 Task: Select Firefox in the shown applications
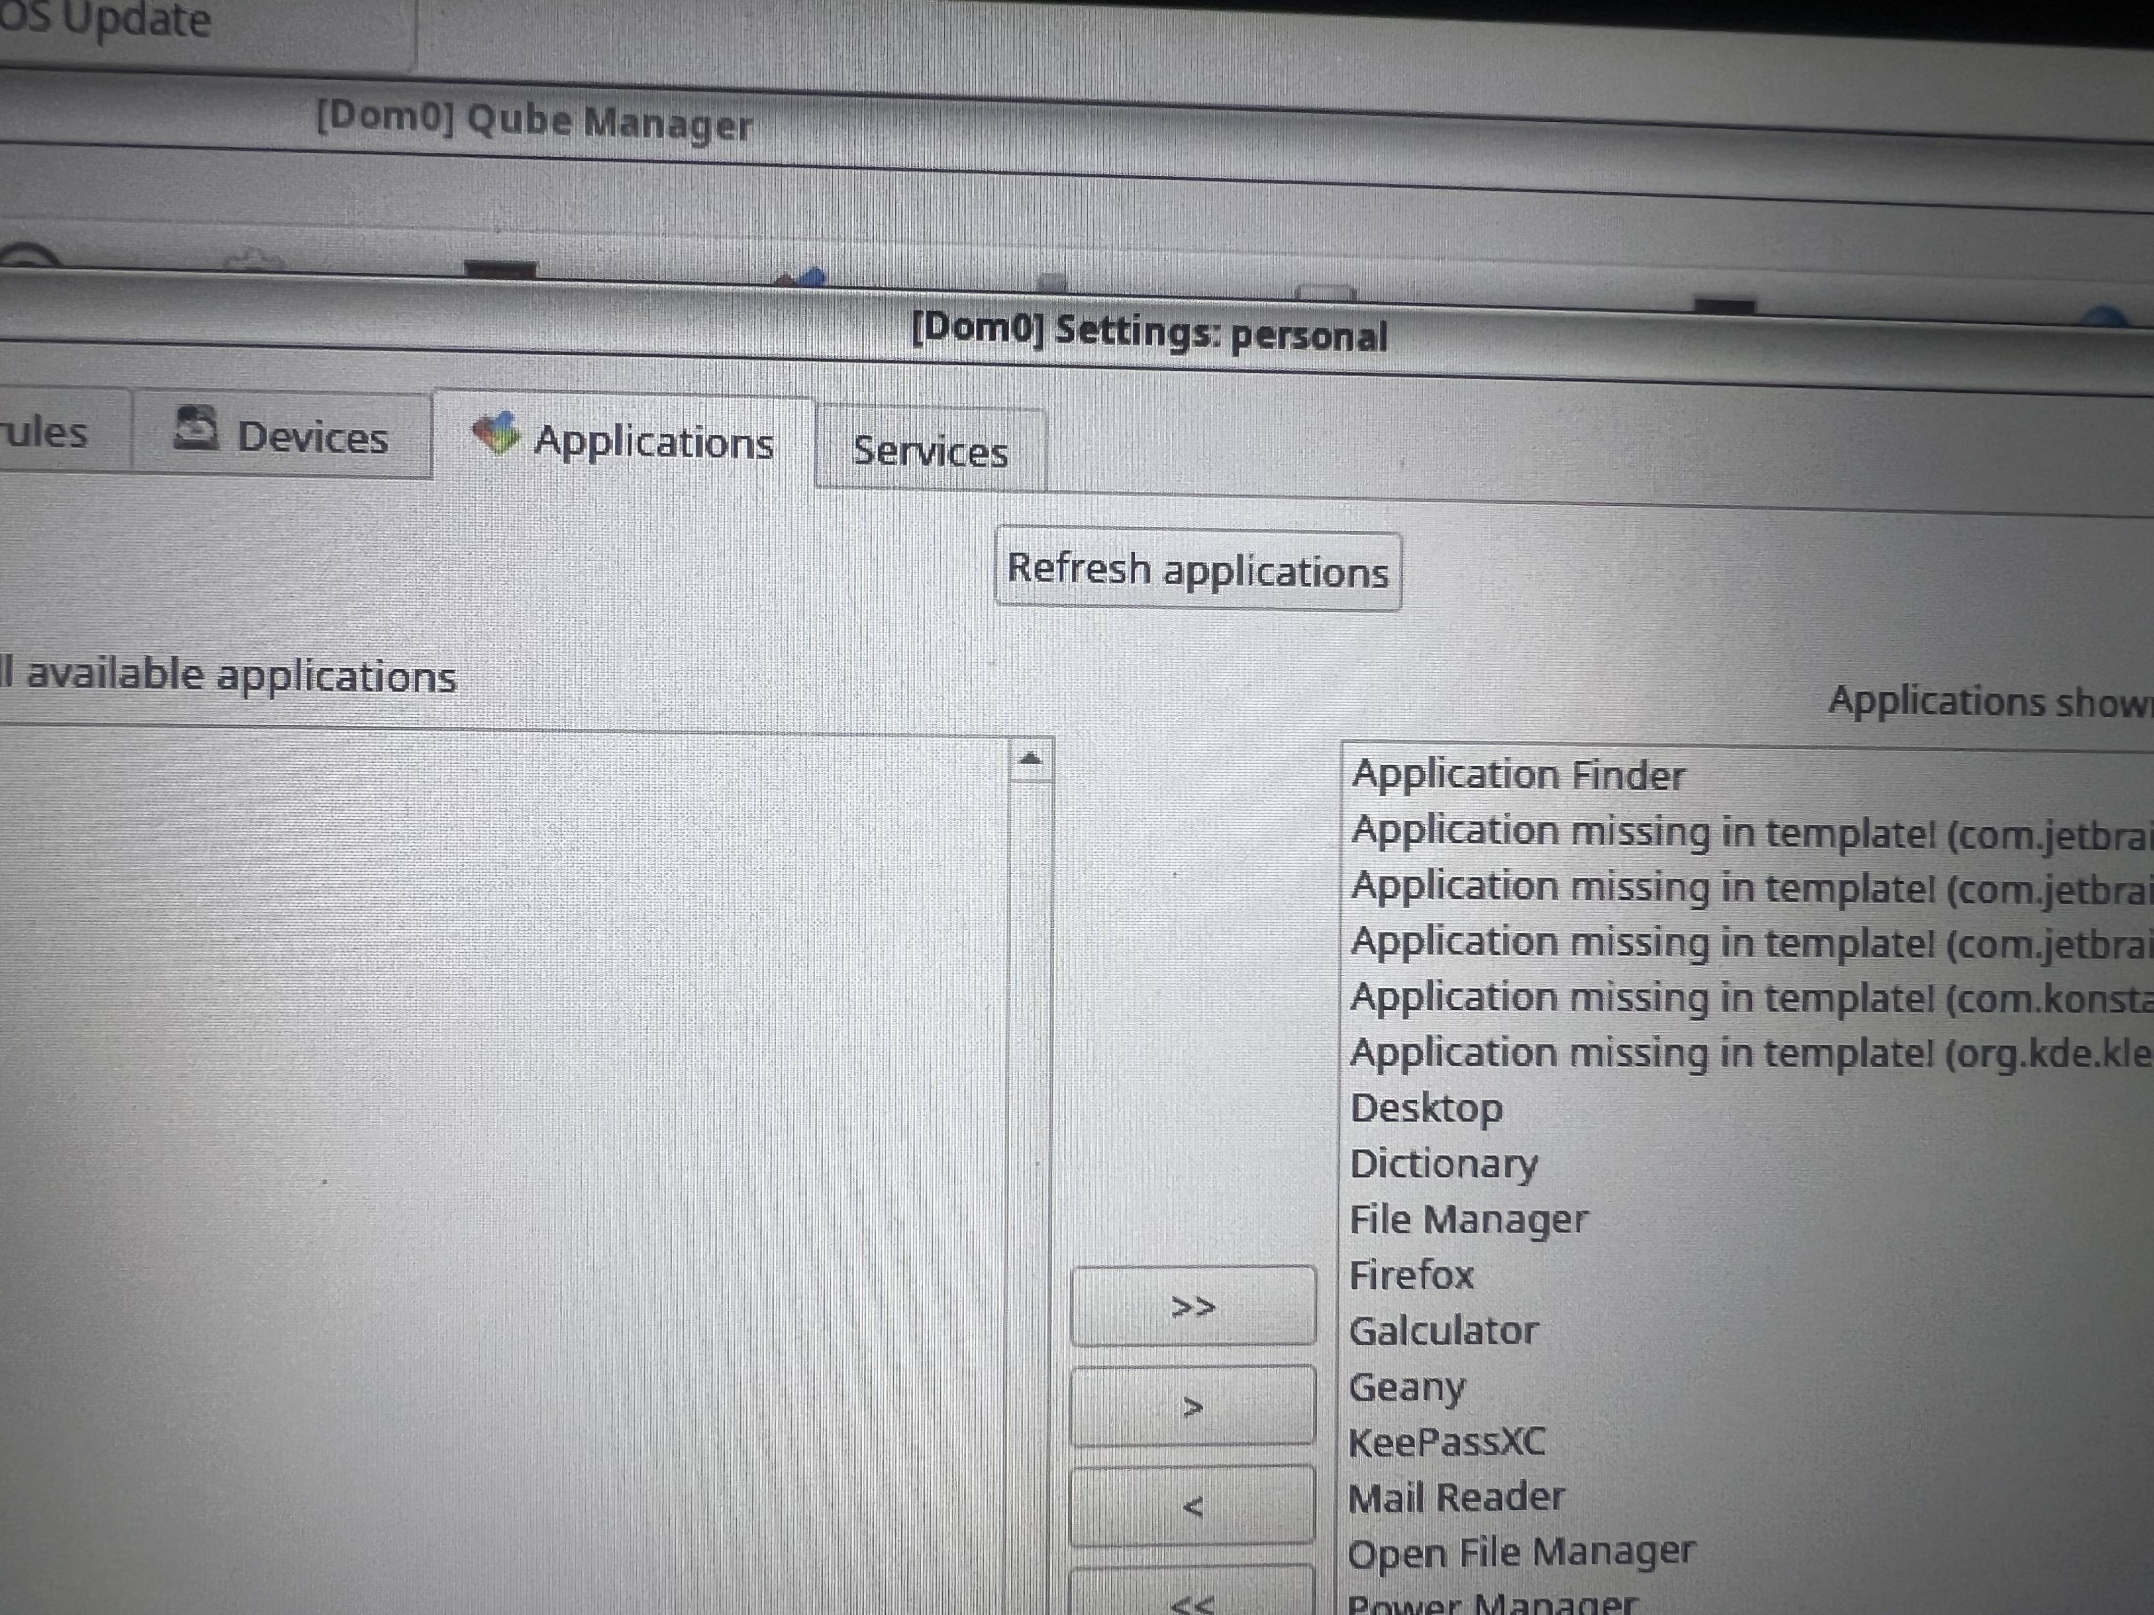tap(1411, 1275)
